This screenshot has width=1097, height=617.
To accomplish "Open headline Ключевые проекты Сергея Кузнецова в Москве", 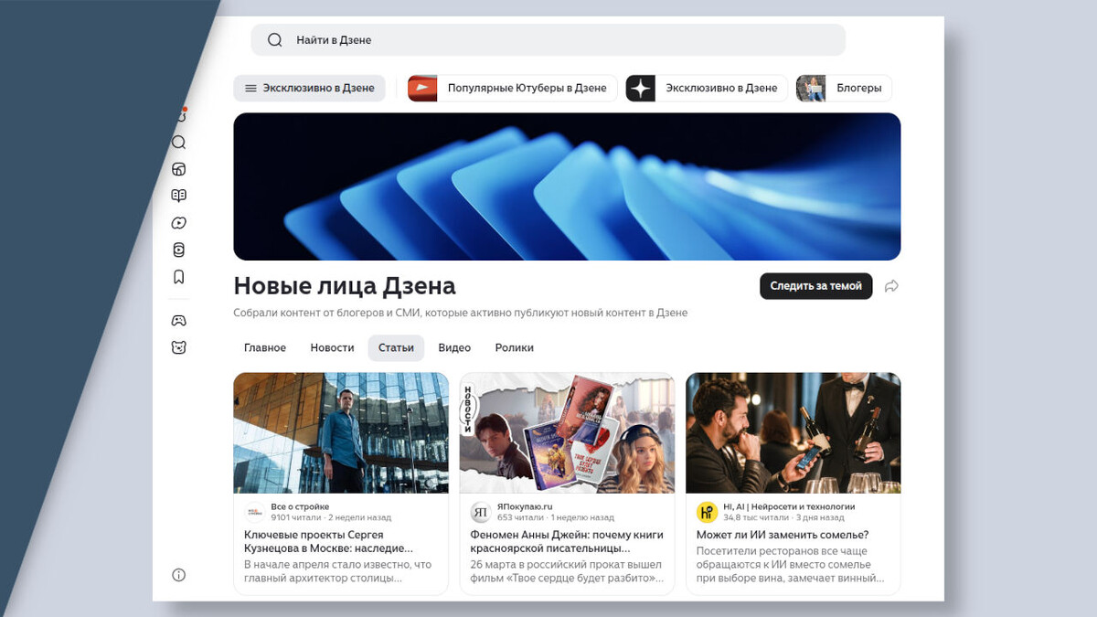I will [329, 541].
